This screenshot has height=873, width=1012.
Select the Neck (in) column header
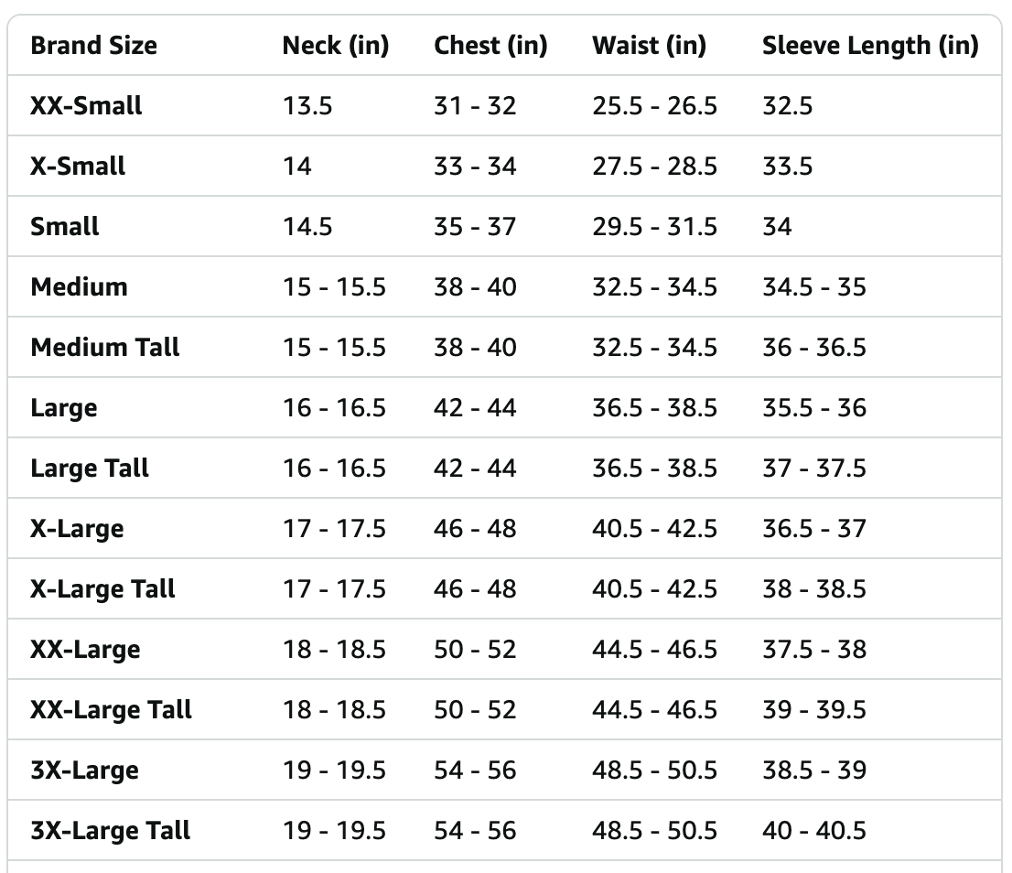tap(336, 45)
